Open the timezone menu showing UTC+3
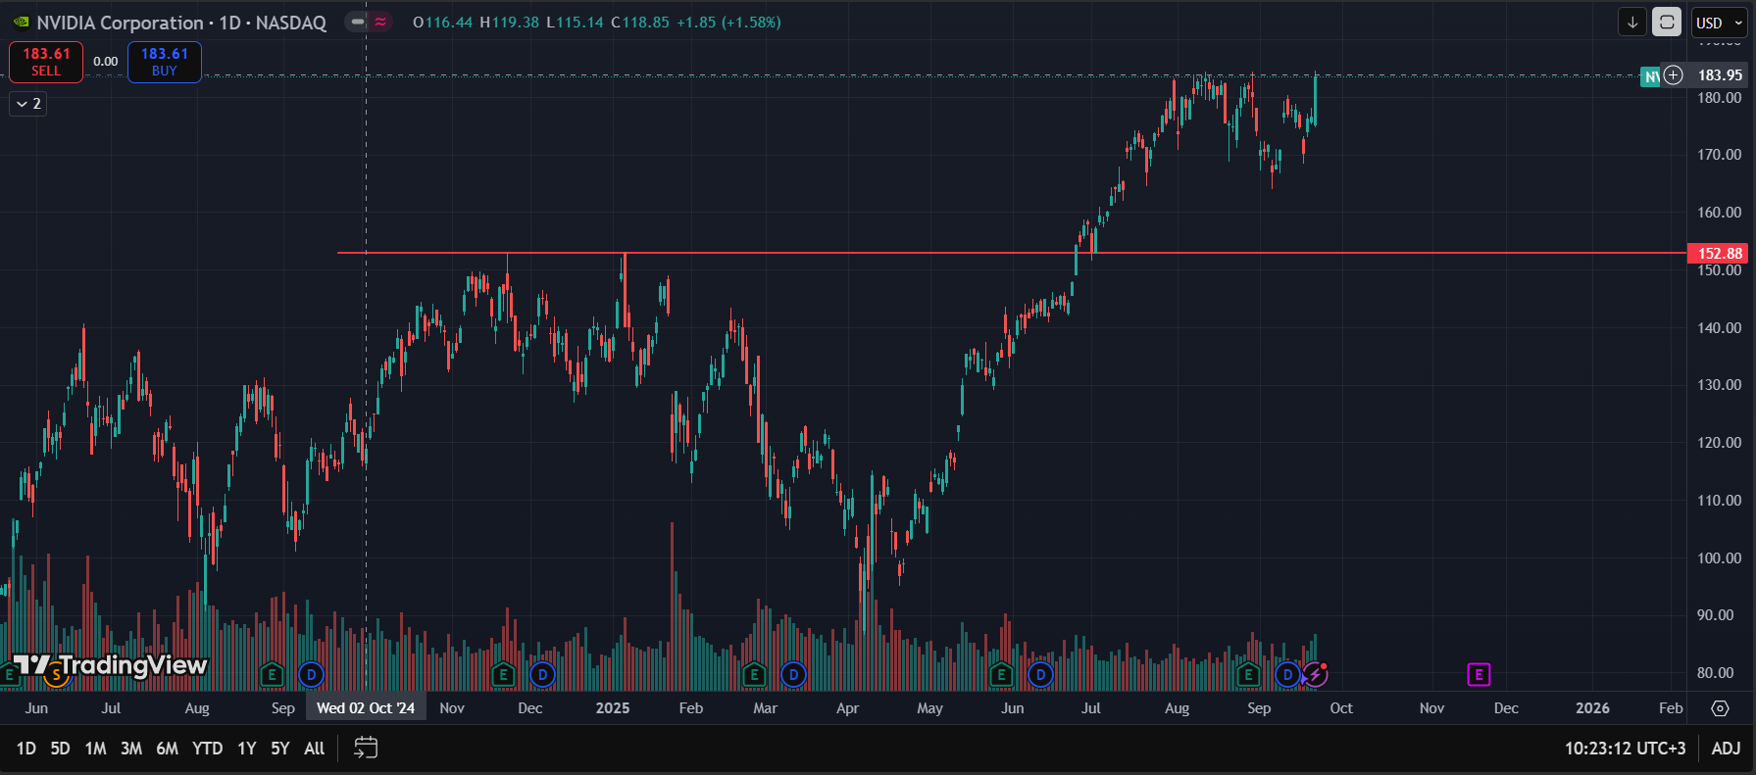 point(1625,749)
